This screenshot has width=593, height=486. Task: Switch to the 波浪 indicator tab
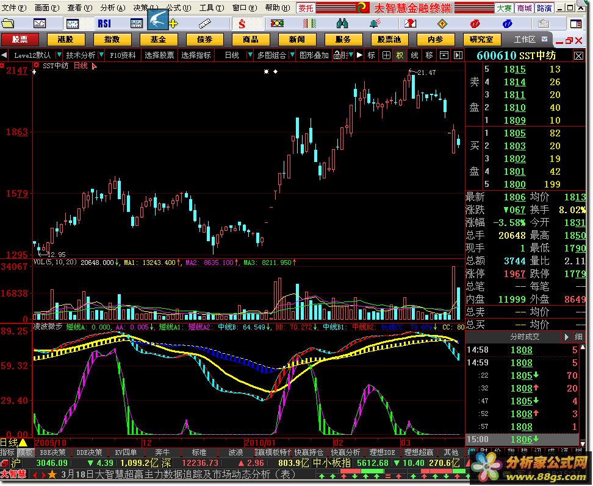235,453
